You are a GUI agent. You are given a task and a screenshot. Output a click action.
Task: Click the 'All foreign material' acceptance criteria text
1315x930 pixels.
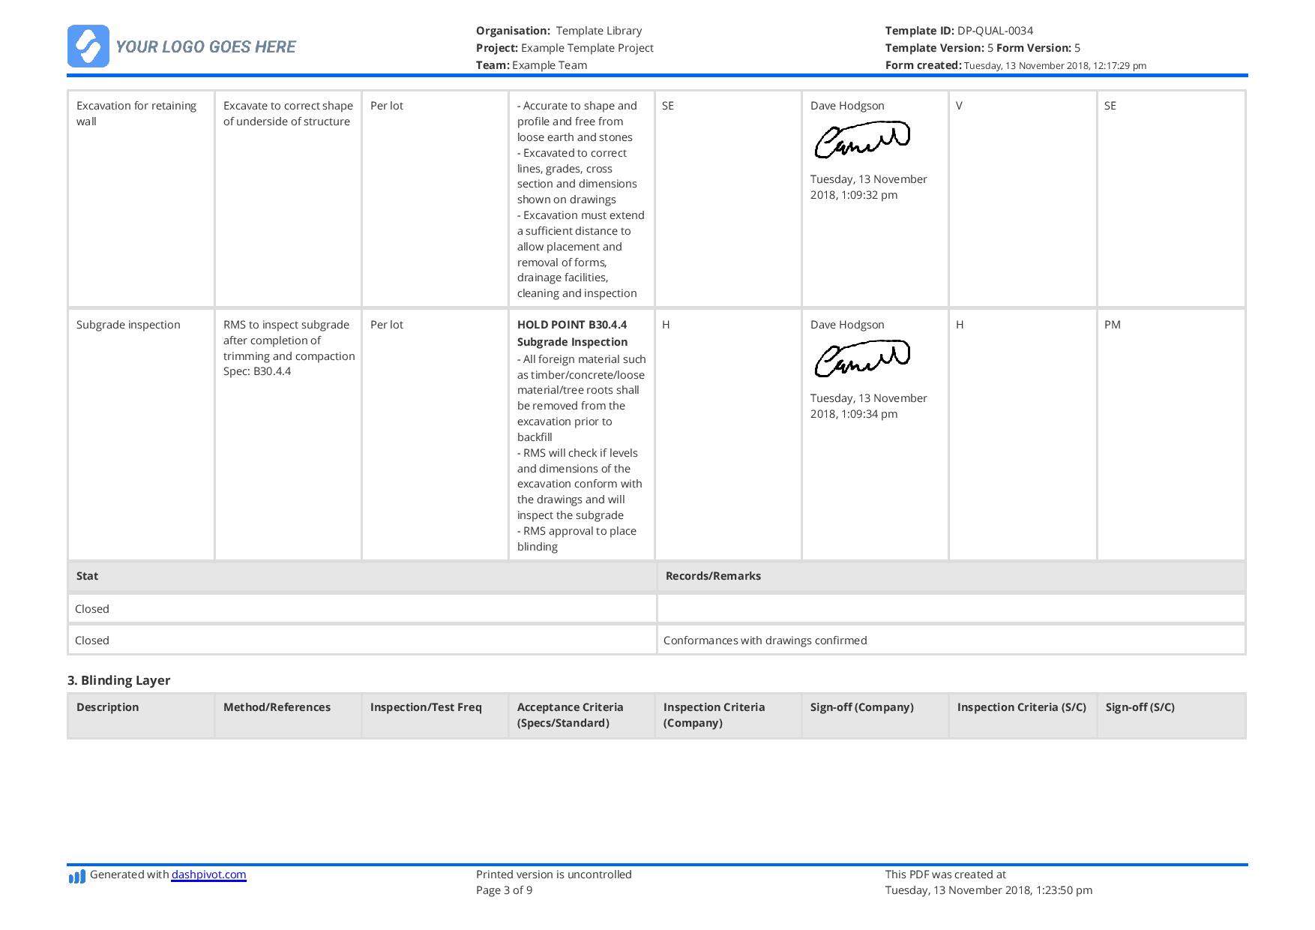coord(581,398)
